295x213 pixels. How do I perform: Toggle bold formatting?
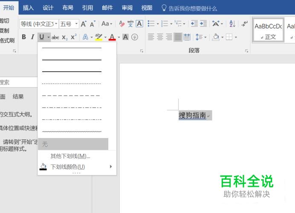[x=24, y=37]
